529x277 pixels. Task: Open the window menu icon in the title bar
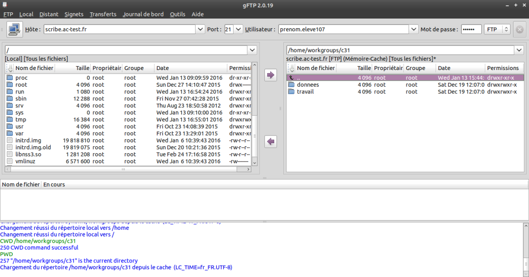(x=4, y=4)
